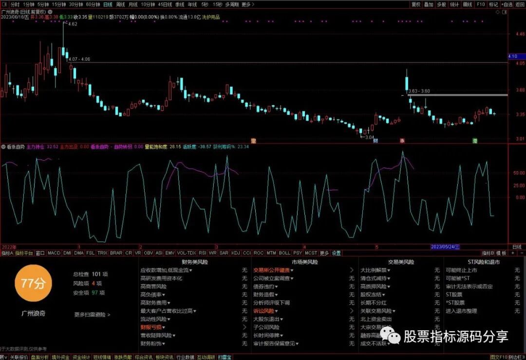This screenshot has height=360, width=526.
Task: Switch to the 分时 period
Action: point(15,4)
